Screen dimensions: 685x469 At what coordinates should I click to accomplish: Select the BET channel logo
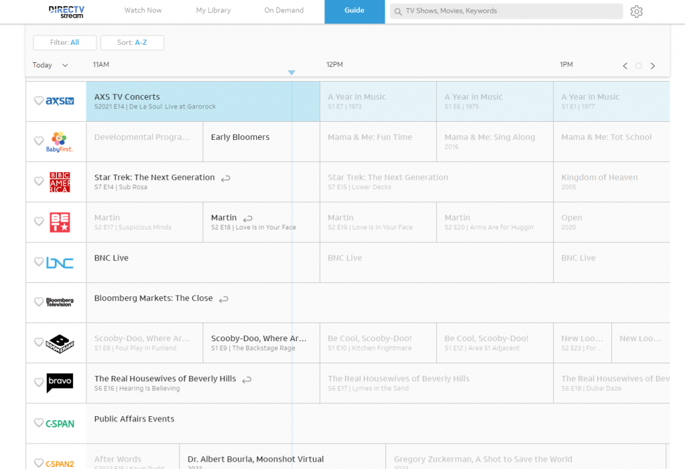(60, 221)
